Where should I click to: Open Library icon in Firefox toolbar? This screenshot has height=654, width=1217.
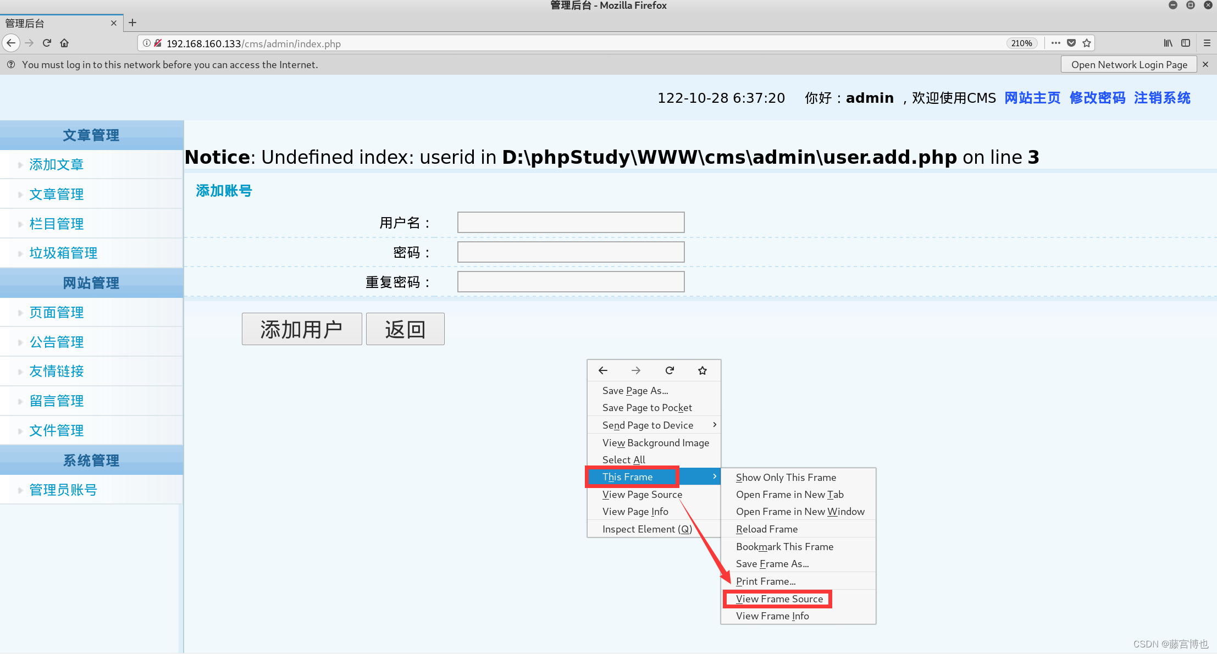1168,43
